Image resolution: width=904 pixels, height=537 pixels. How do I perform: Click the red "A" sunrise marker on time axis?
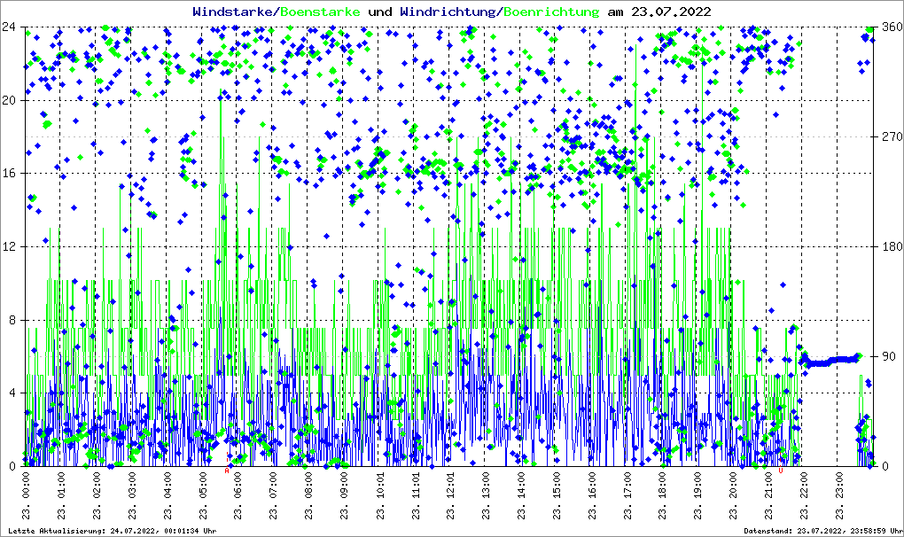pyautogui.click(x=227, y=471)
